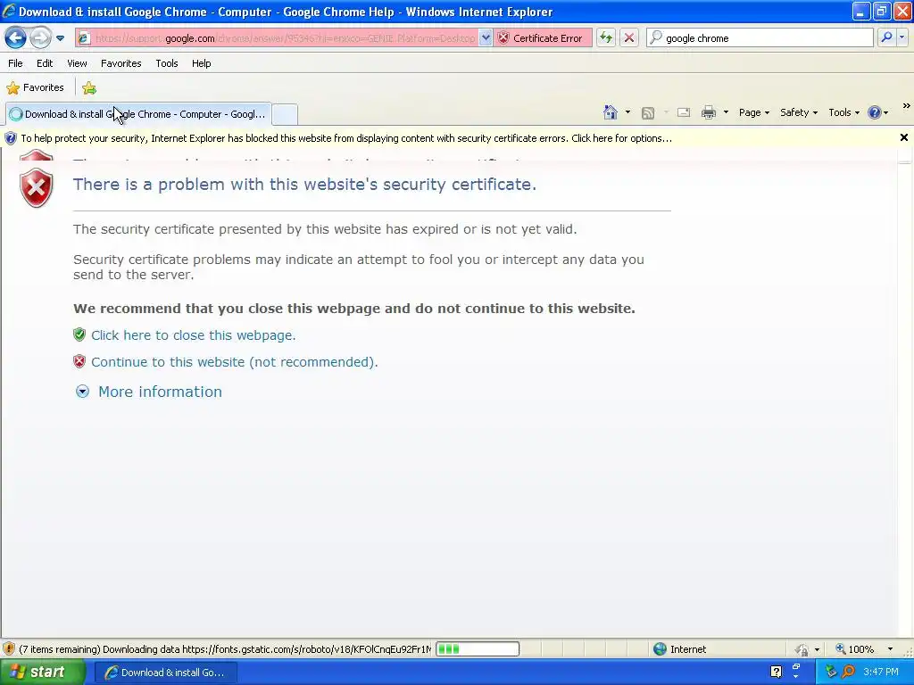
Task: Click the red shield error icon
Action: [36, 187]
